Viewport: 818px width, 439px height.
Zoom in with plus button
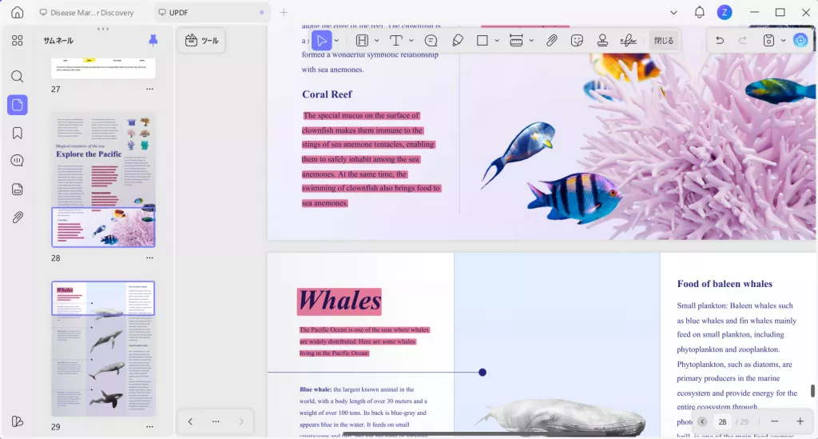[x=800, y=421]
